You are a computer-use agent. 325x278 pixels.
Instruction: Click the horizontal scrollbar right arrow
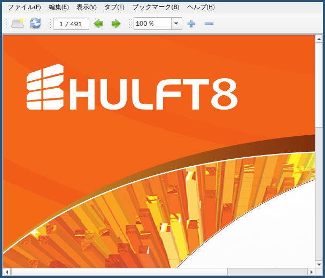[311, 272]
